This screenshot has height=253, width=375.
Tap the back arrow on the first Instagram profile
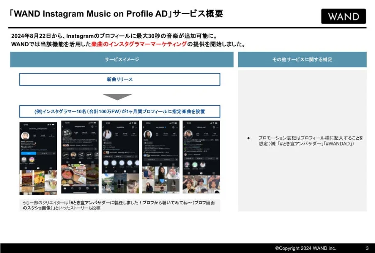tap(21, 129)
